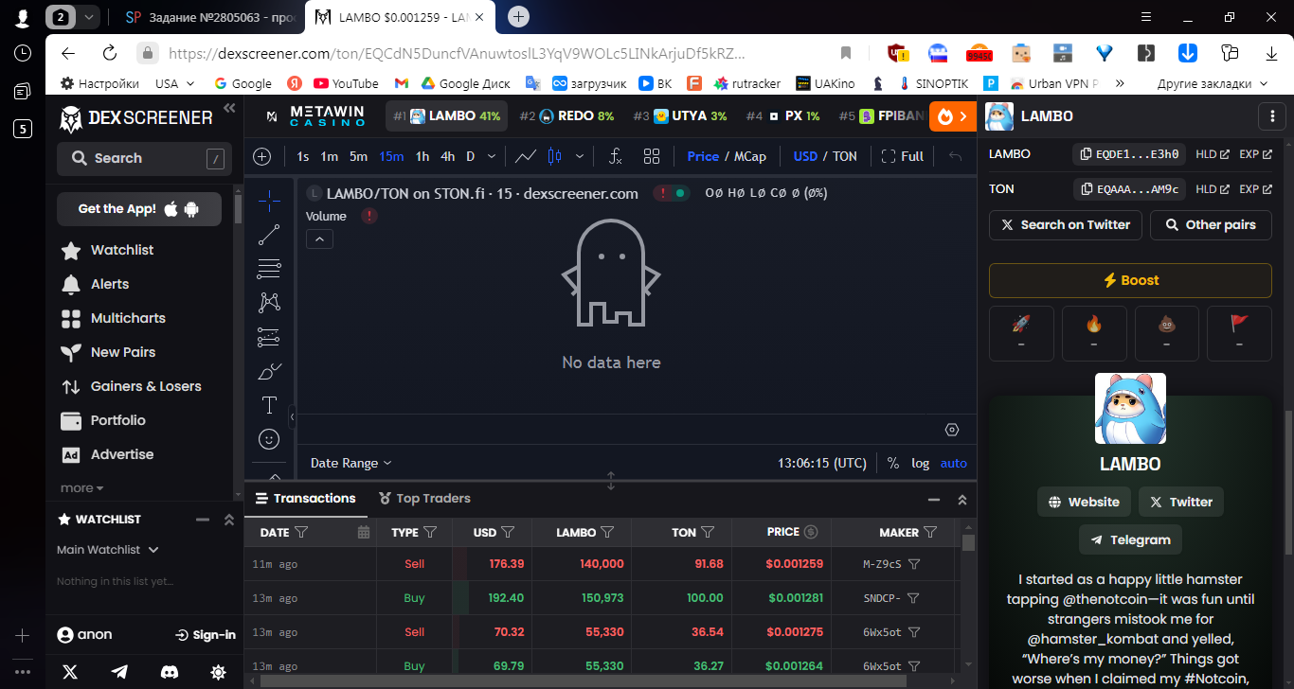Switch to the Задание №2805063 browser tab
The width and height of the screenshot is (1294, 689).
(208, 17)
